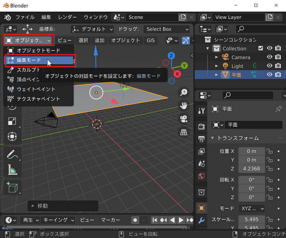This screenshot has height=238, width=286.
Task: Click the play animation button
Action: 181,220
